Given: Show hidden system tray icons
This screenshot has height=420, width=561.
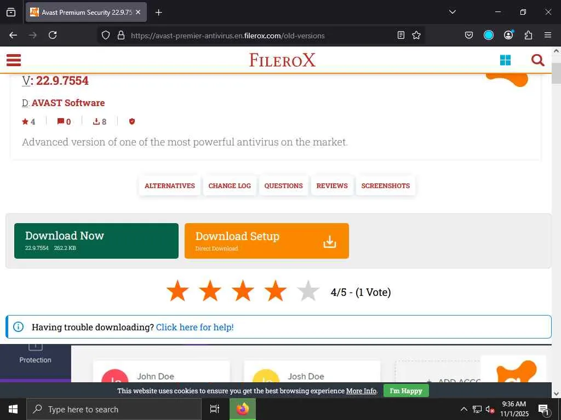Looking at the screenshot, I should [x=463, y=409].
